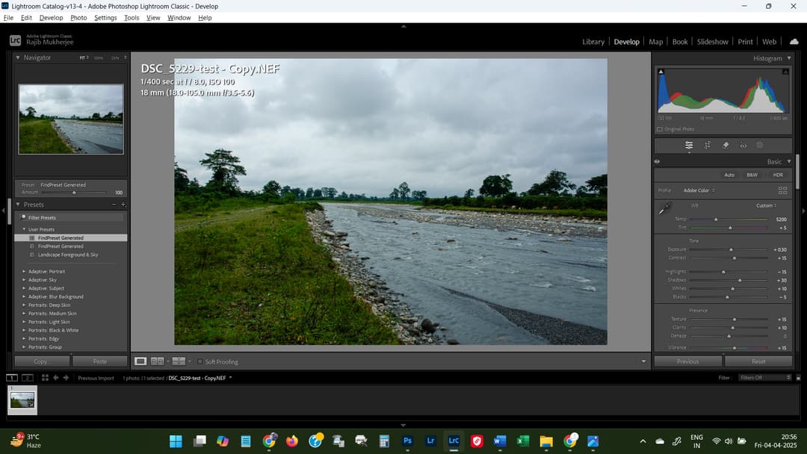
Task: Convert to B&W treatment
Action: tap(752, 175)
